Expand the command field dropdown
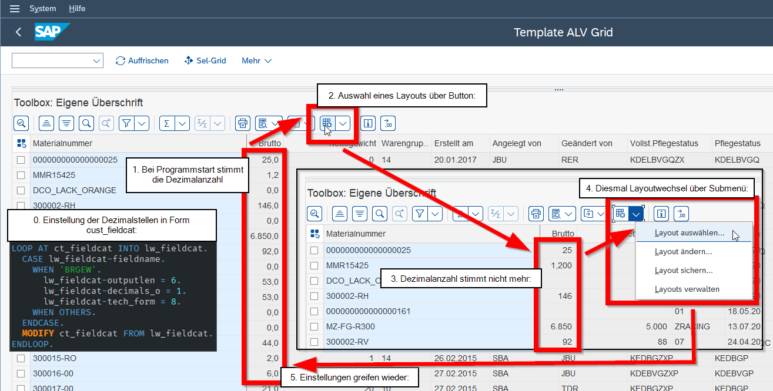This screenshot has height=391, width=773. [x=96, y=61]
